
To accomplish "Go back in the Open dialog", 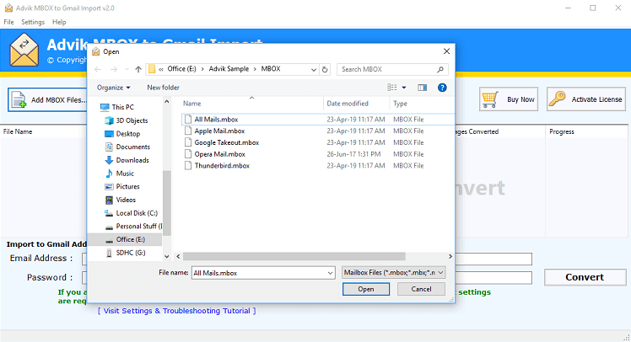I will 98,69.
